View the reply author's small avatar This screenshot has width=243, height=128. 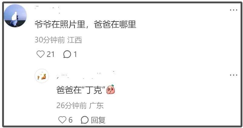point(42,76)
